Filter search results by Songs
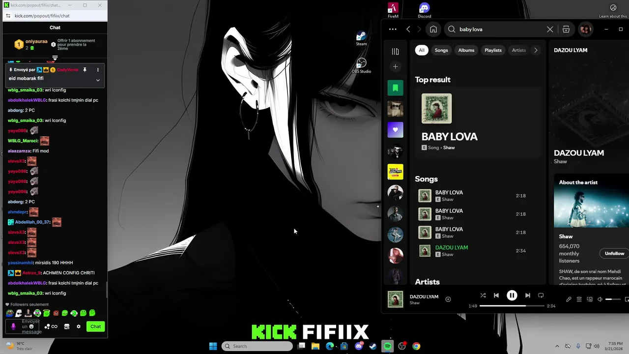Image resolution: width=629 pixels, height=354 pixels. pos(441,50)
